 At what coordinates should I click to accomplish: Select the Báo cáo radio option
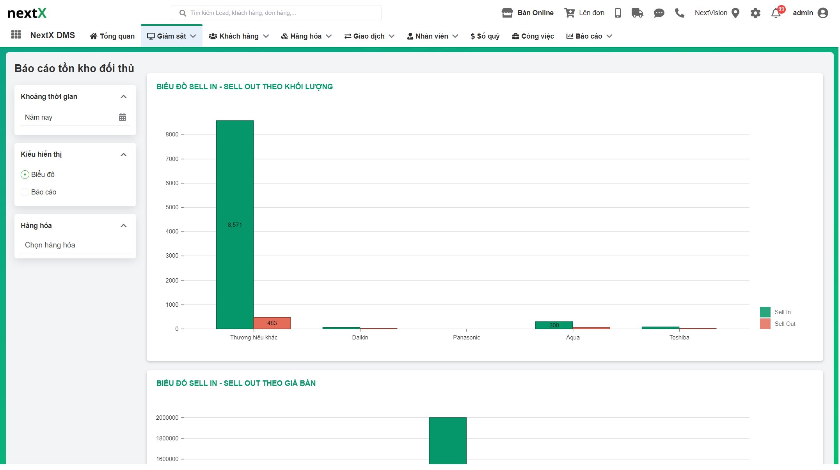(x=25, y=192)
